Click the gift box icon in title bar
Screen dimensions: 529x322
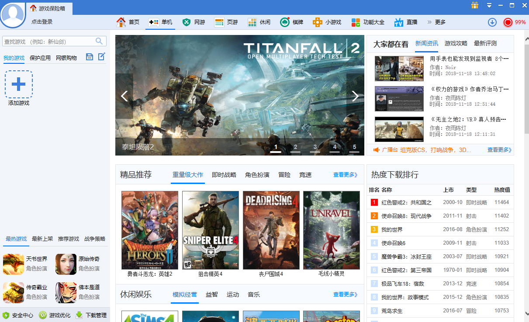pyautogui.click(x=475, y=5)
